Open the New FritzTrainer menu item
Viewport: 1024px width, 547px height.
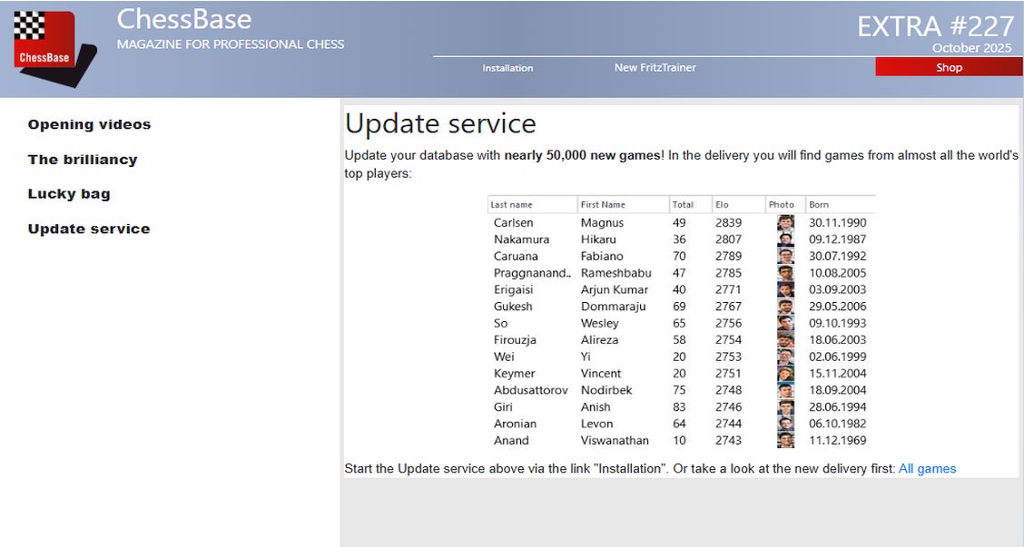655,68
